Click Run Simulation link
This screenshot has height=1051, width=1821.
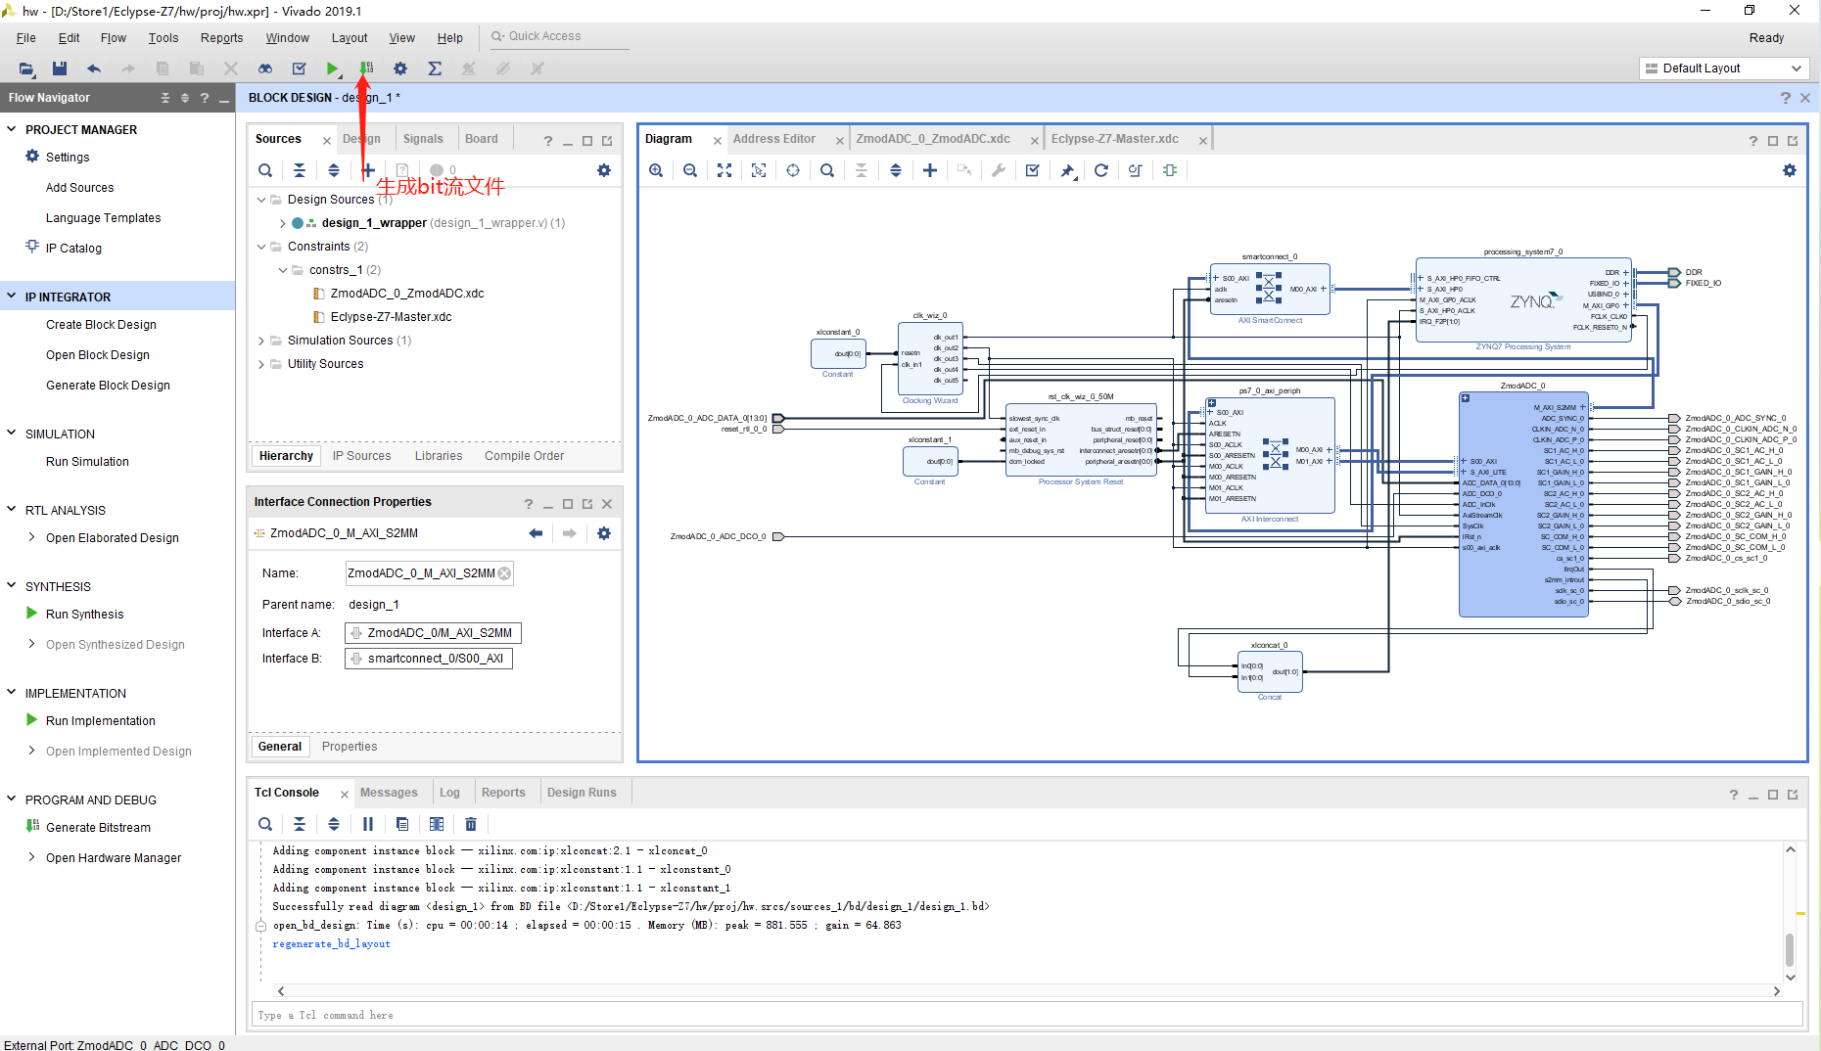coord(87,462)
